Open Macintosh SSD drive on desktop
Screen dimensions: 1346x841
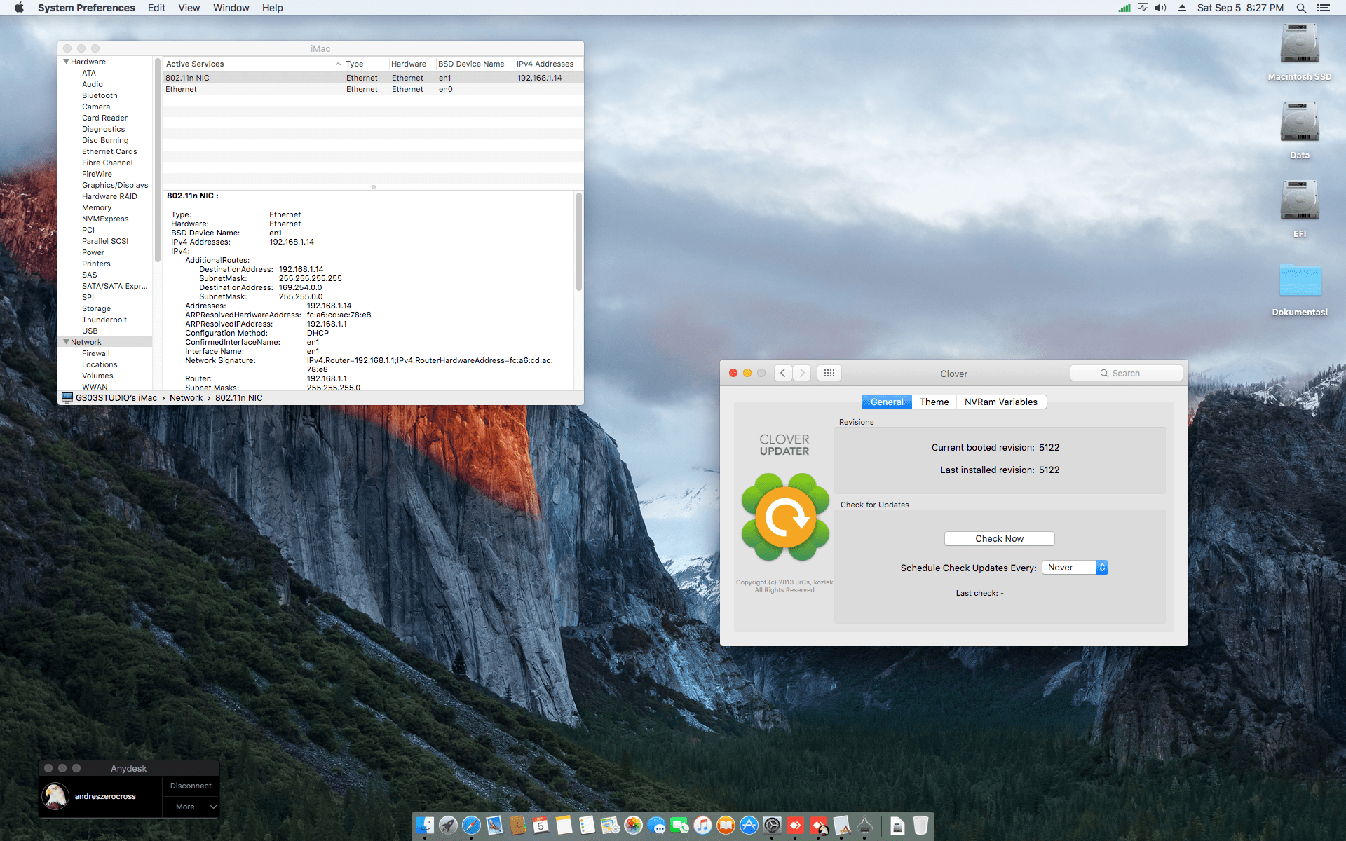(x=1300, y=53)
